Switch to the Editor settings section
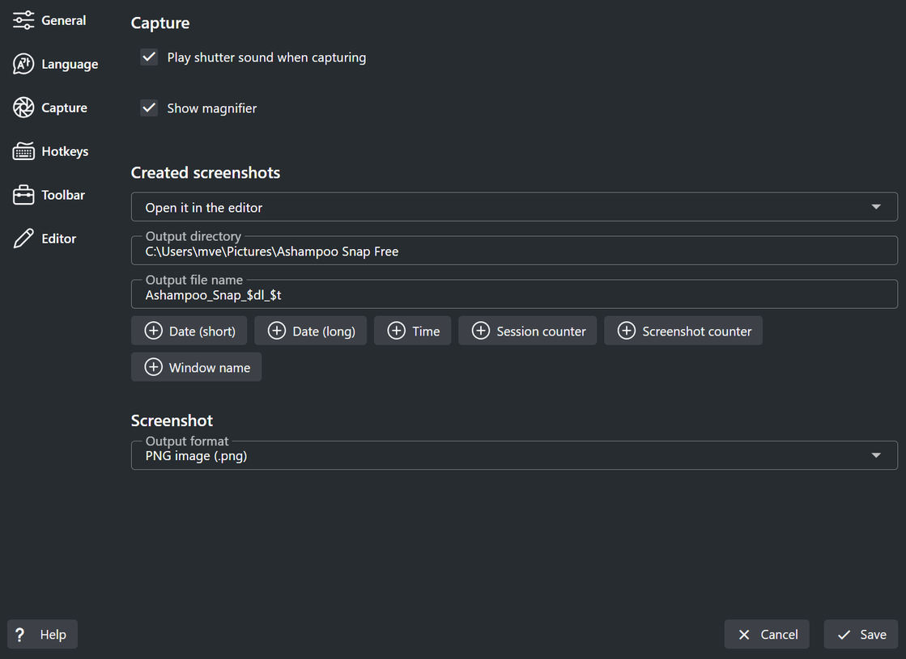 (x=45, y=239)
